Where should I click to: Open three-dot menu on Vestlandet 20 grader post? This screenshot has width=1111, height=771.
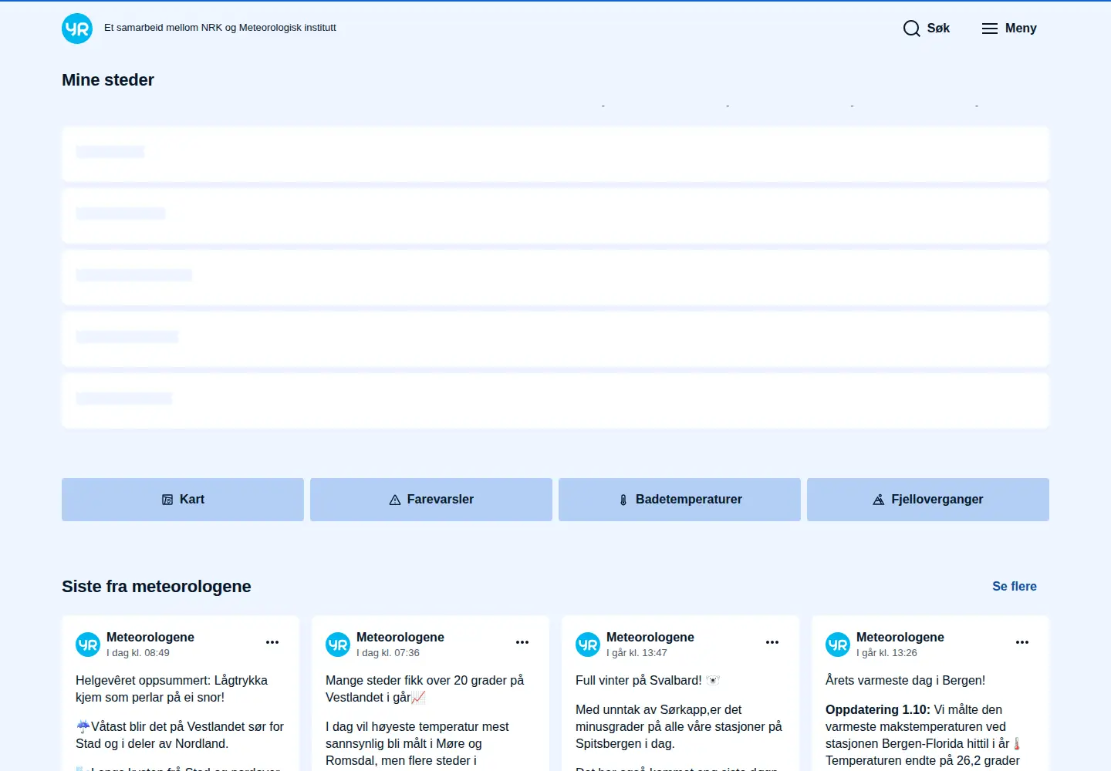click(522, 642)
